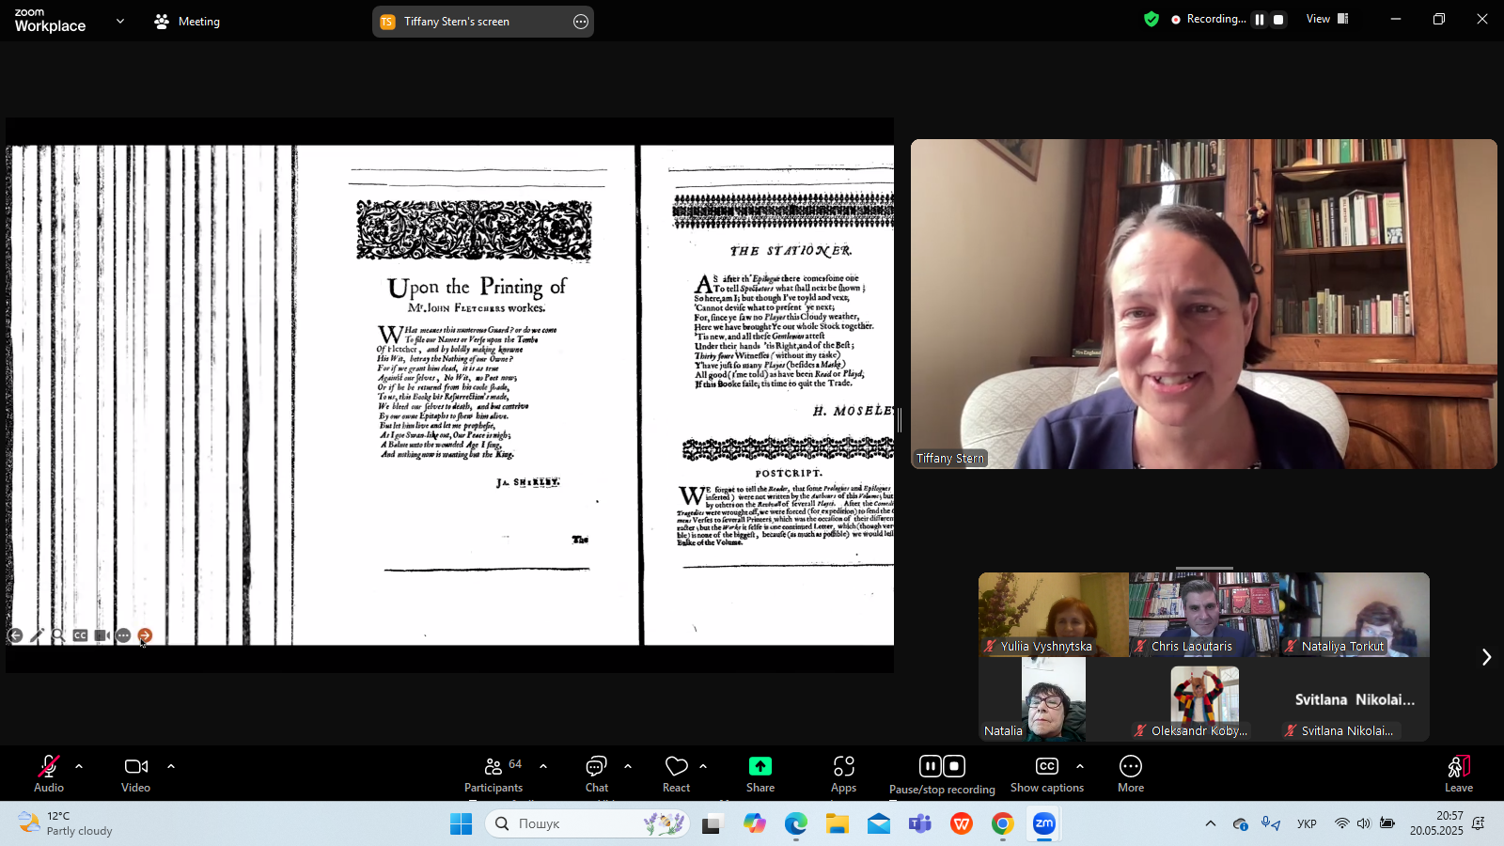Toggle the Video camera on or off

[136, 773]
